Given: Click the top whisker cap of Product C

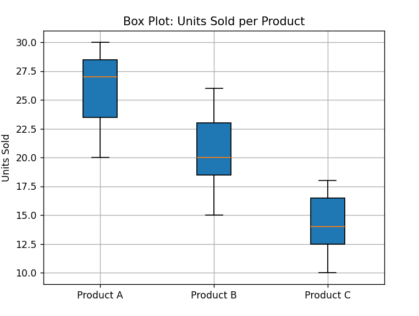Looking at the screenshot, I should click(328, 180).
